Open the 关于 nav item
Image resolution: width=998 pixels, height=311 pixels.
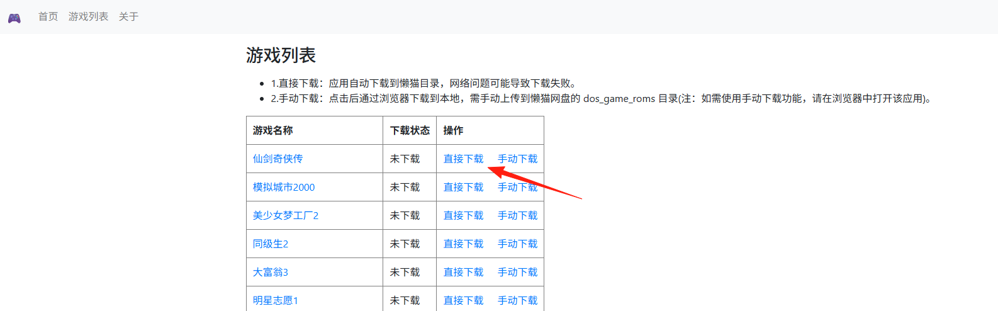coord(128,16)
